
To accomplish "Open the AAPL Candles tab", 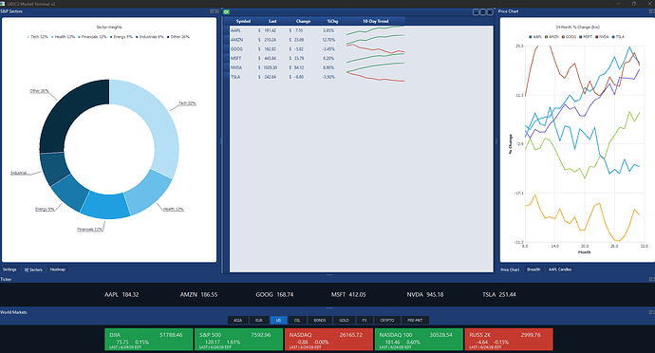I will (x=560, y=269).
